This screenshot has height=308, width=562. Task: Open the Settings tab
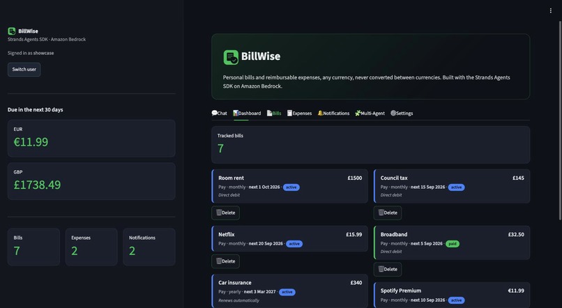point(402,113)
